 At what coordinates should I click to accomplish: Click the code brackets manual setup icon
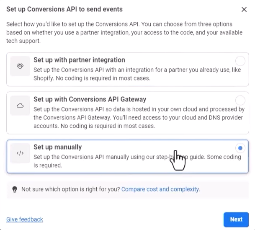point(20,153)
